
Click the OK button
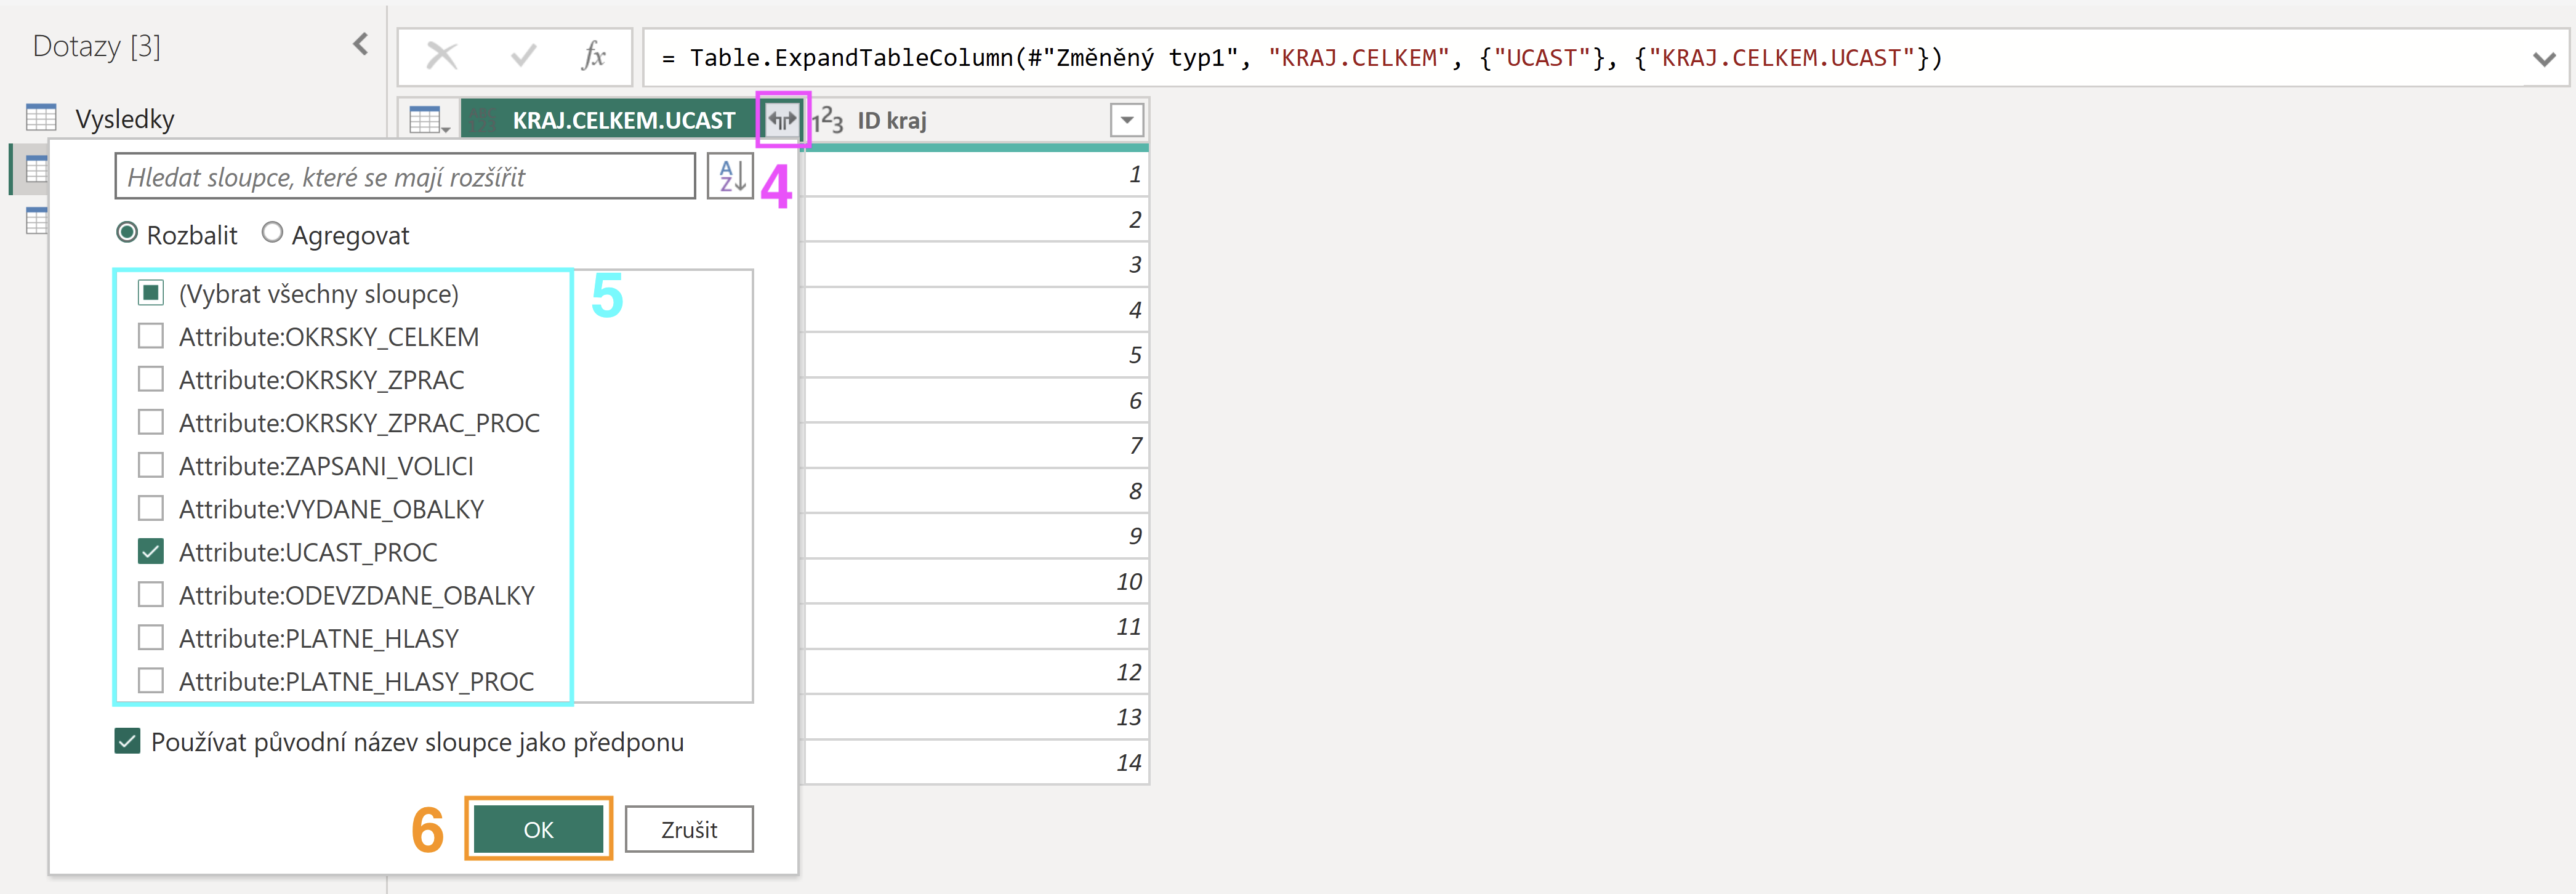click(x=538, y=829)
